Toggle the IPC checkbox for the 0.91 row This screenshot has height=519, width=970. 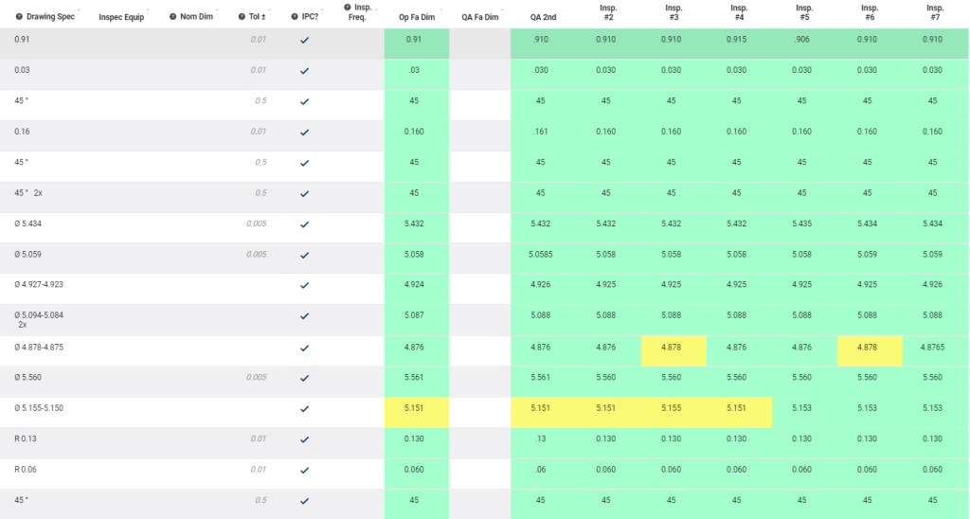(x=304, y=41)
